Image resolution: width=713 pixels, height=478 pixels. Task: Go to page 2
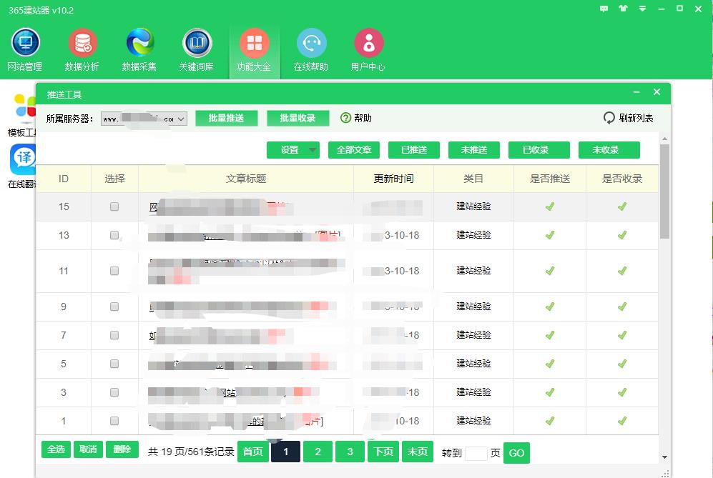(x=318, y=452)
